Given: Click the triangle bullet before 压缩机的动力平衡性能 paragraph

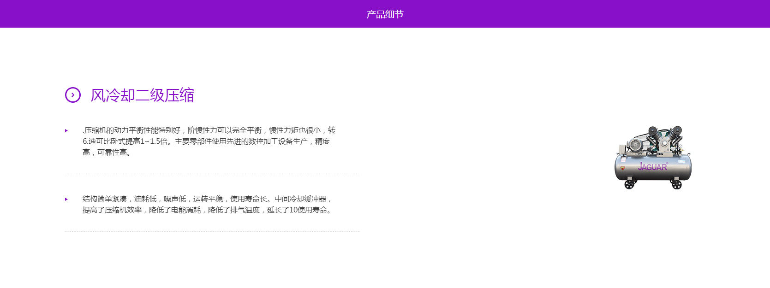Looking at the screenshot, I should click(x=66, y=131).
